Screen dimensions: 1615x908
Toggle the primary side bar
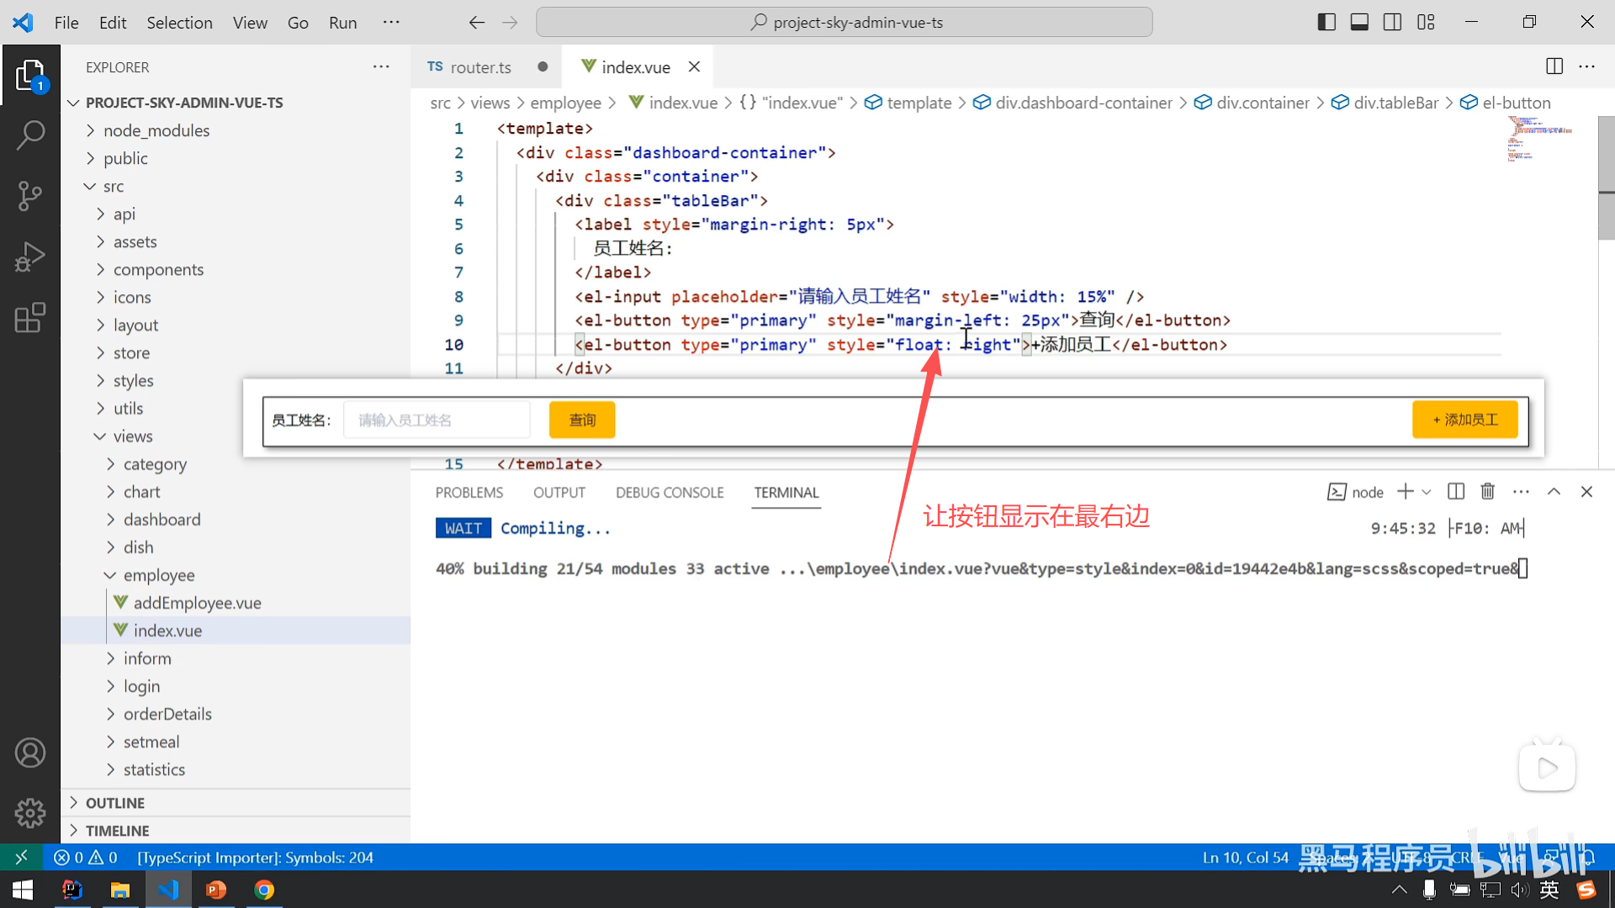pos(1326,23)
